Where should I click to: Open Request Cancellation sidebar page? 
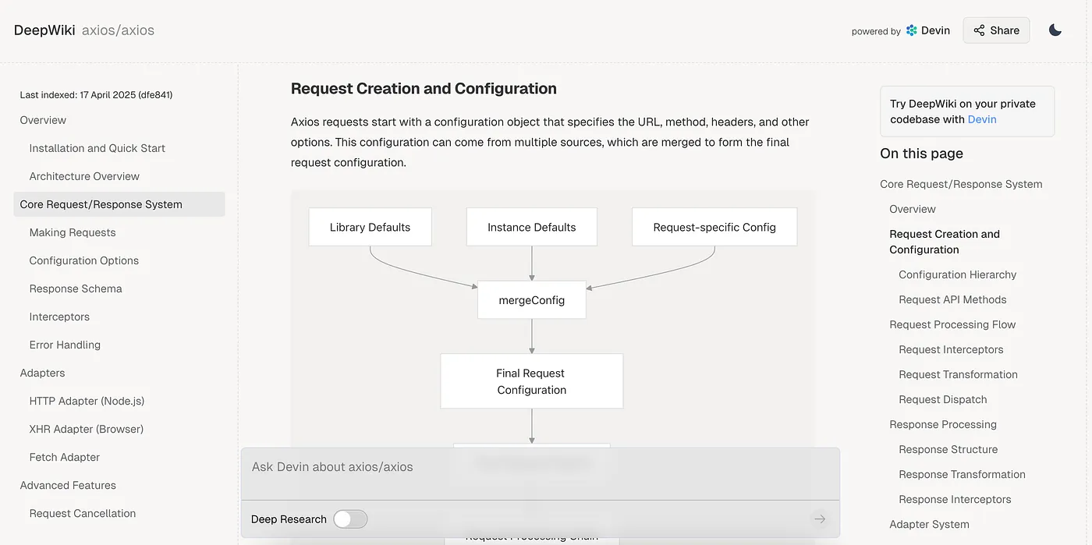(83, 513)
